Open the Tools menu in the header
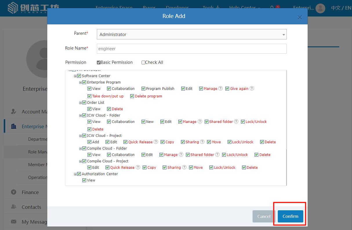The image size is (352, 230). tap(211, 8)
